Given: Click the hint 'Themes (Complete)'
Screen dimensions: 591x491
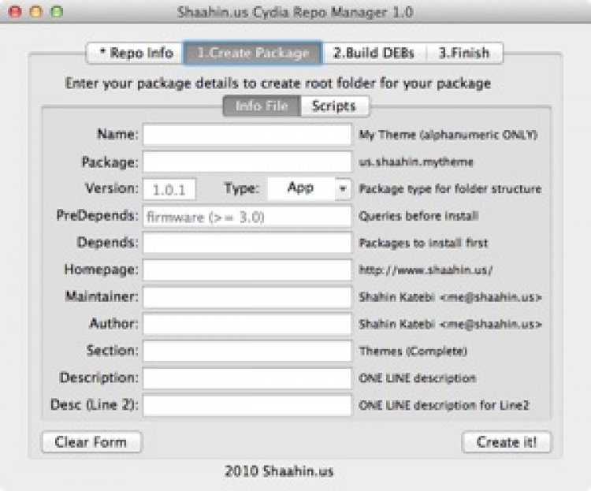Looking at the screenshot, I should [x=413, y=352].
